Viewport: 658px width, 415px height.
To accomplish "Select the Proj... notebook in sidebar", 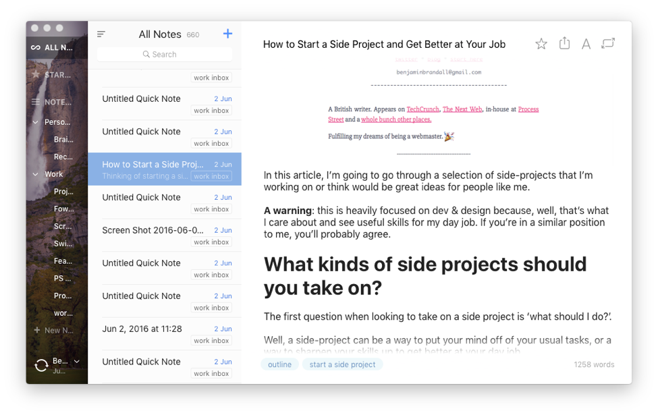I will 63,192.
